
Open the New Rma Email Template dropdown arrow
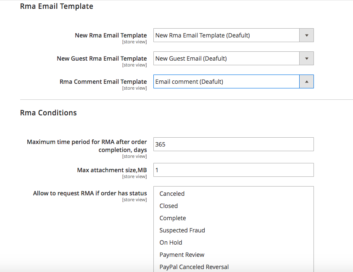(x=306, y=35)
